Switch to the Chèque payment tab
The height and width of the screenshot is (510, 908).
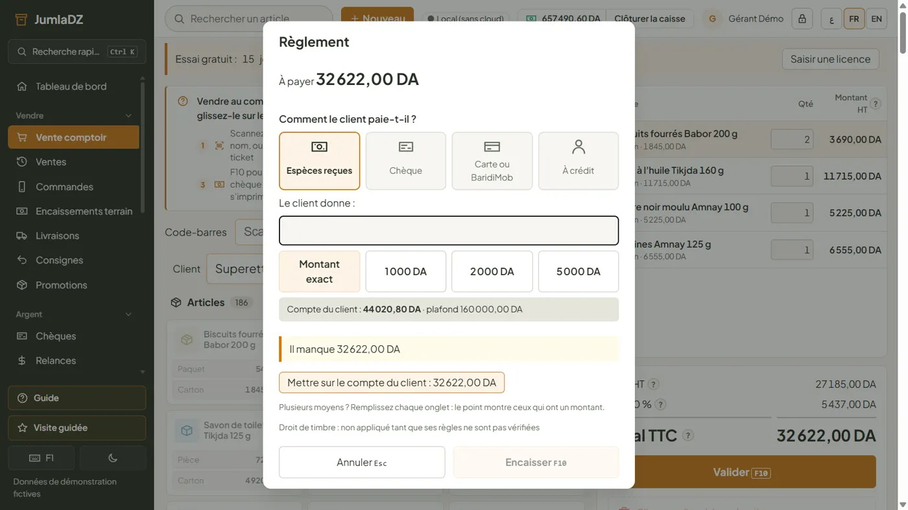pos(406,161)
